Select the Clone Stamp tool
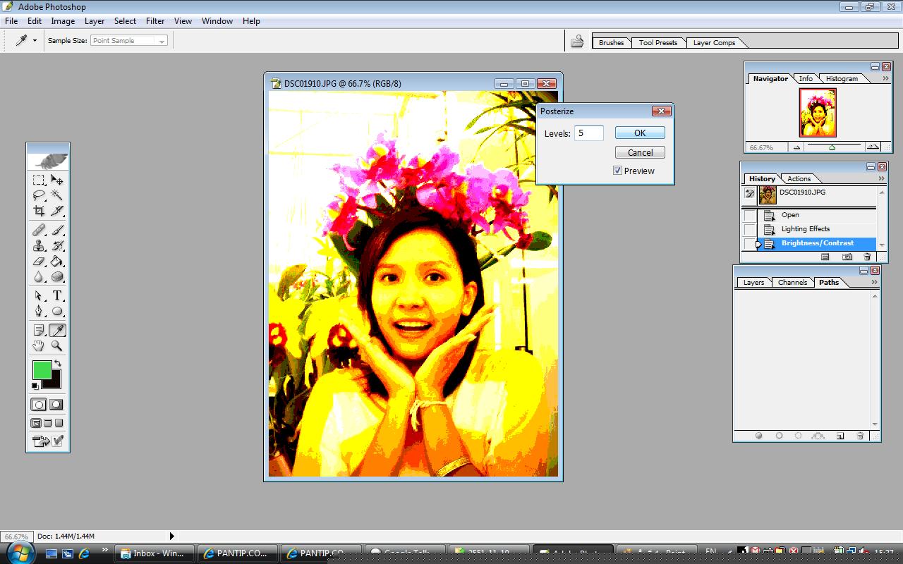Viewport: 903px width, 564px height. tap(39, 246)
